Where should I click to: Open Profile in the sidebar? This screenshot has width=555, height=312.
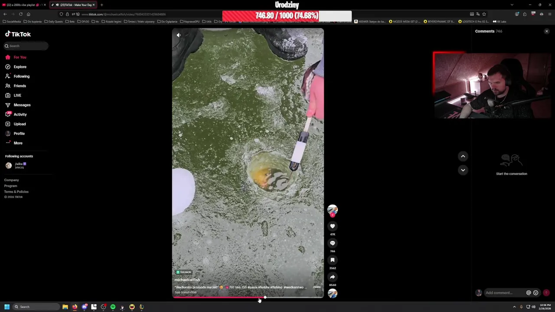pos(15,133)
